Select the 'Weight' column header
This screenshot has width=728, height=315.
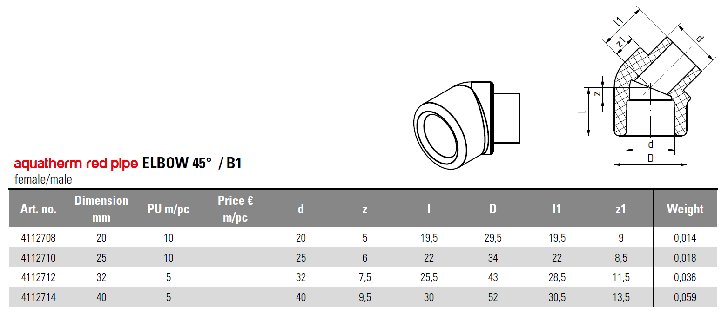685,209
